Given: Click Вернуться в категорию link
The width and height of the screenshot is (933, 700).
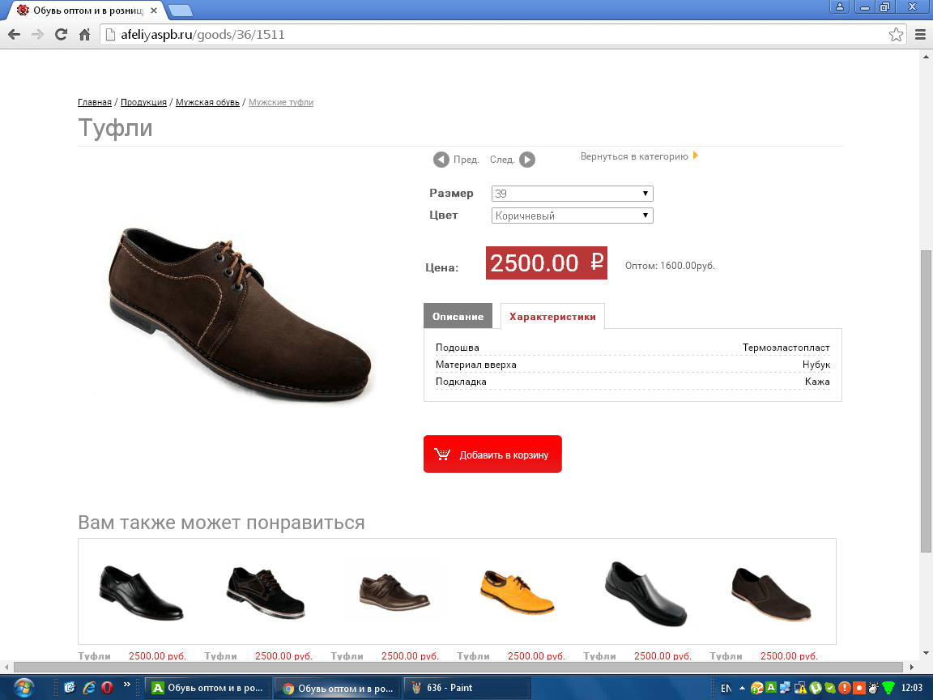Looking at the screenshot, I should [634, 156].
